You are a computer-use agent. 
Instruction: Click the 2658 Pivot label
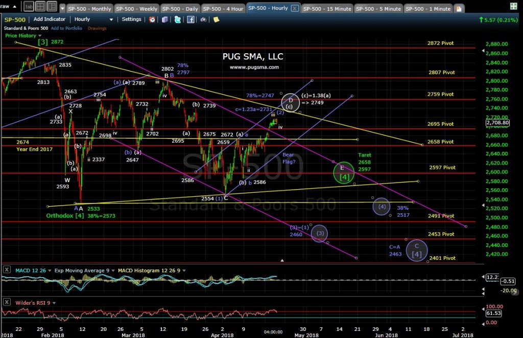coord(440,142)
